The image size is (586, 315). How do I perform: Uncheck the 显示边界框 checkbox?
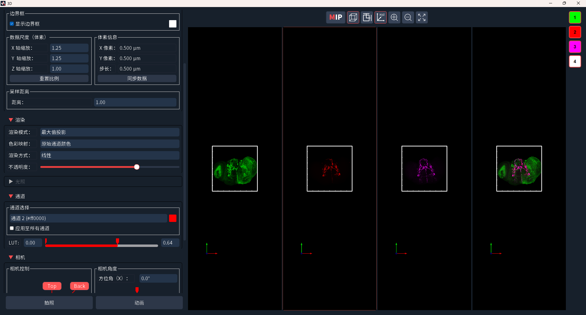tap(12, 24)
